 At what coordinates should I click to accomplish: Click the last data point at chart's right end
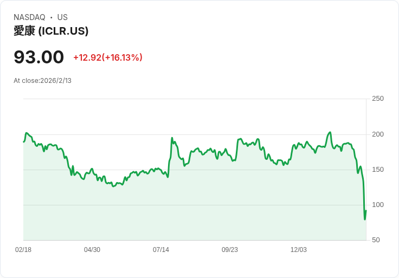tap(366, 210)
